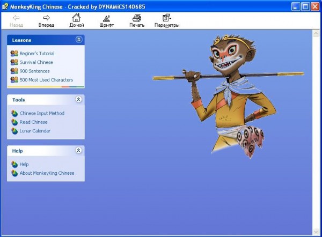The image size is (322, 237).
Task: Open Lunar Calendar tool
Action: [x=35, y=131]
